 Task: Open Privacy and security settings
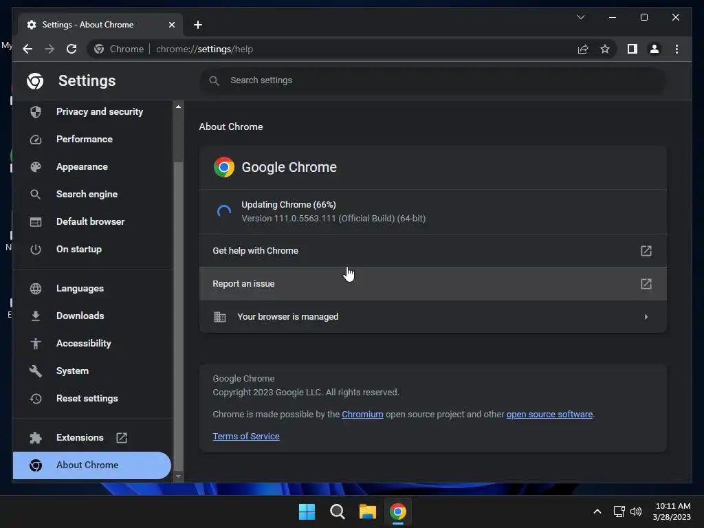click(x=100, y=112)
